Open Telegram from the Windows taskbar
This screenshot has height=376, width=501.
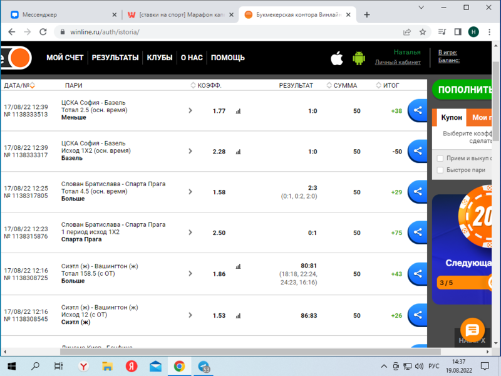(x=204, y=366)
